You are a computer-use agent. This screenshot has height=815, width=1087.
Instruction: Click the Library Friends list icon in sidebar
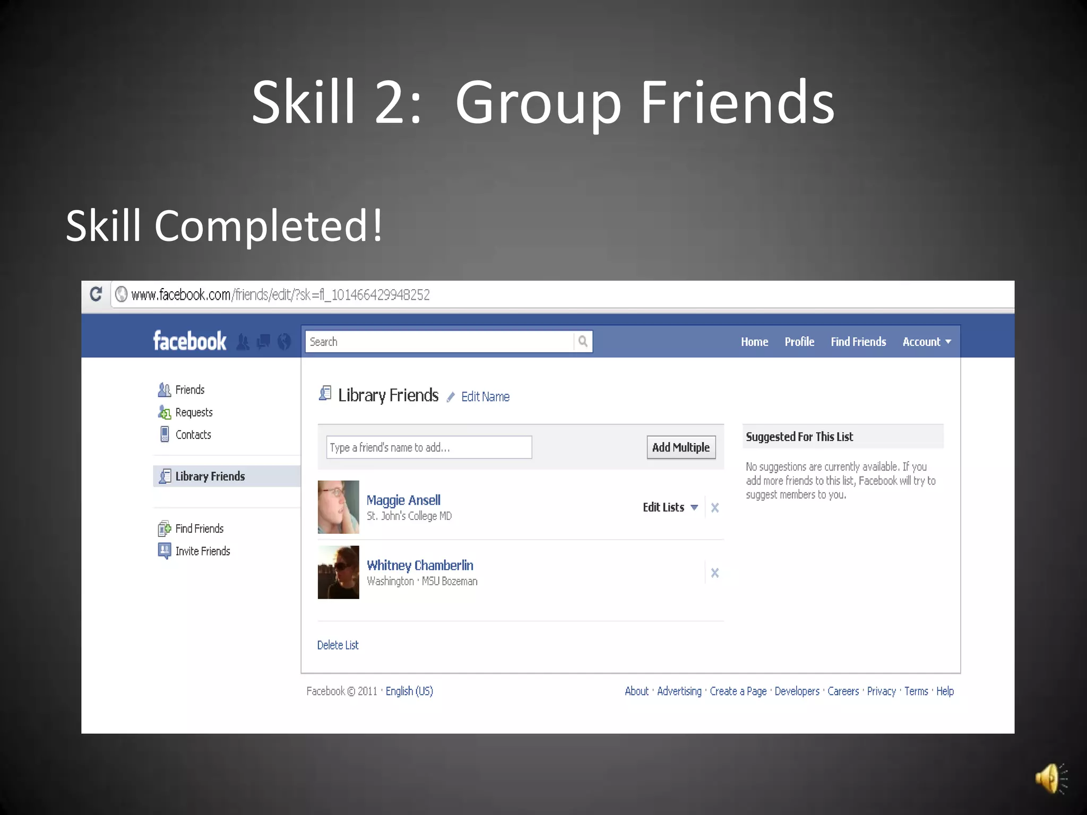[x=165, y=476]
